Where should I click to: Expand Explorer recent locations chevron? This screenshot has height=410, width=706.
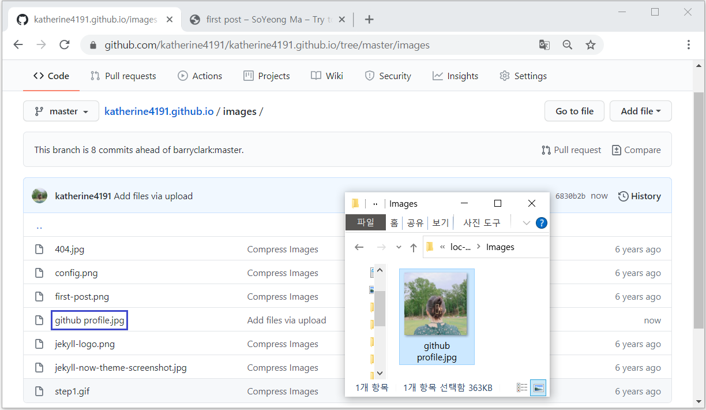click(x=399, y=247)
